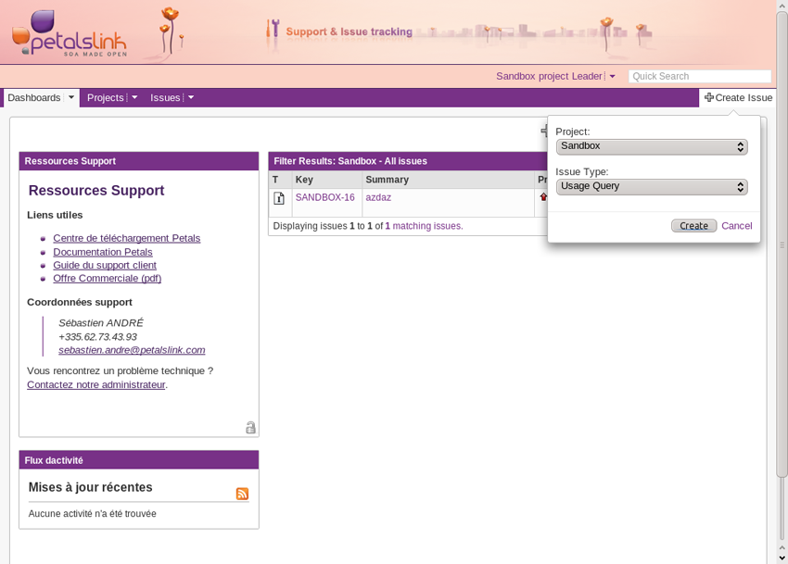Click the PetalsLink logo
788x564 pixels.
click(70, 33)
